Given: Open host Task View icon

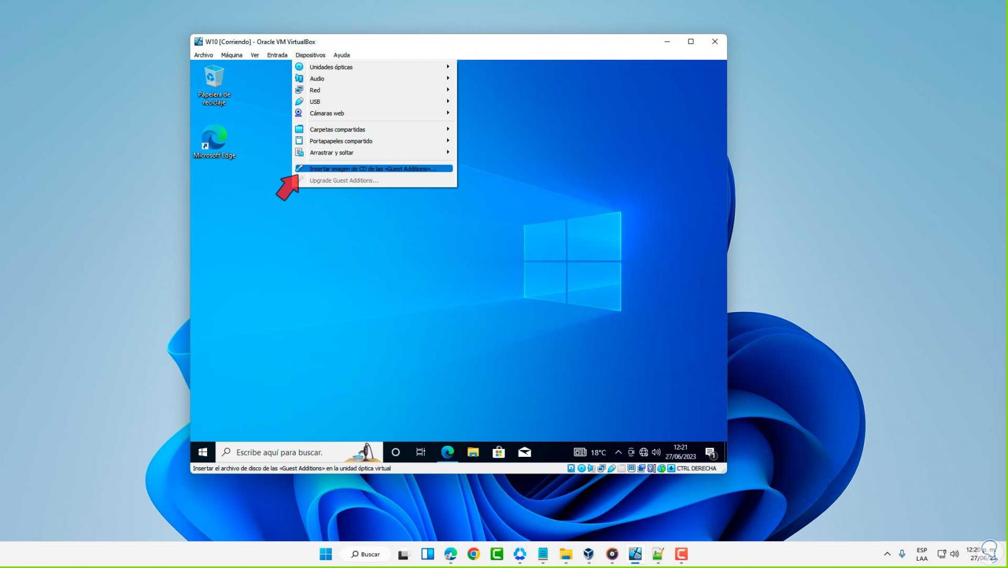Looking at the screenshot, I should tap(404, 555).
